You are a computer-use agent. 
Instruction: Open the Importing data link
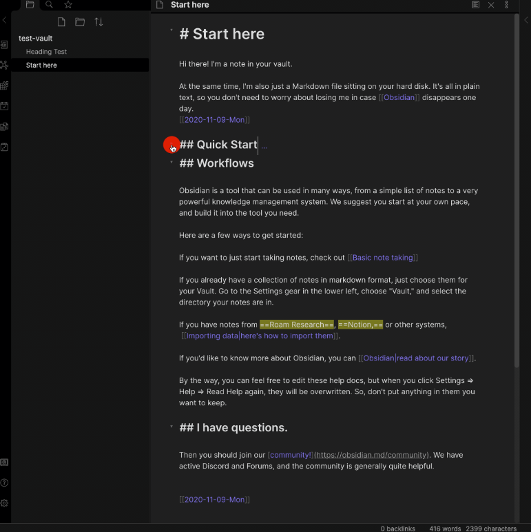pos(260,336)
